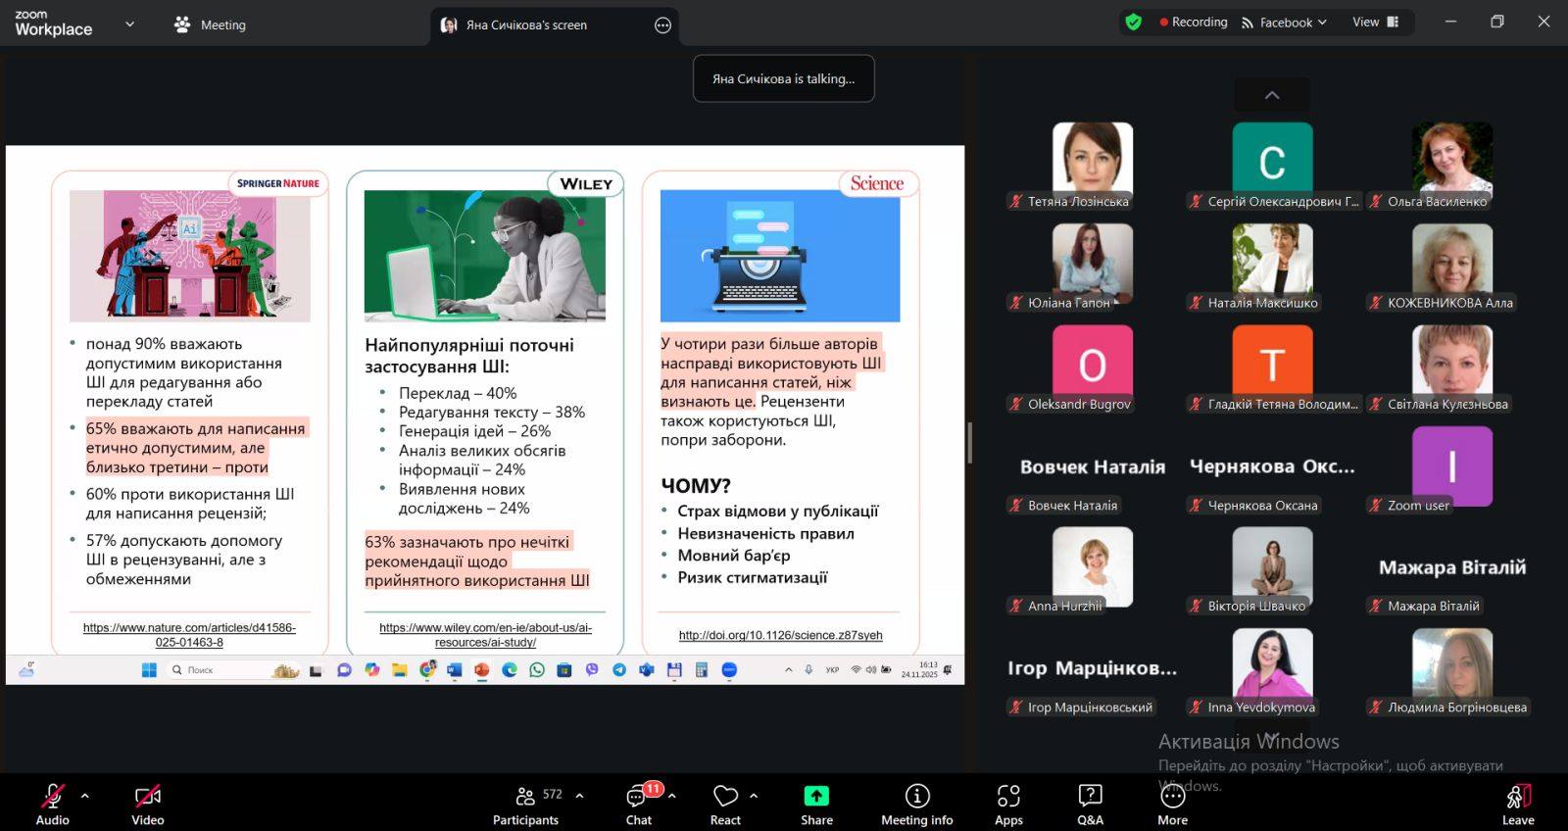The height and width of the screenshot is (831, 1568).
Task: Click the green Share screen button
Action: click(816, 803)
